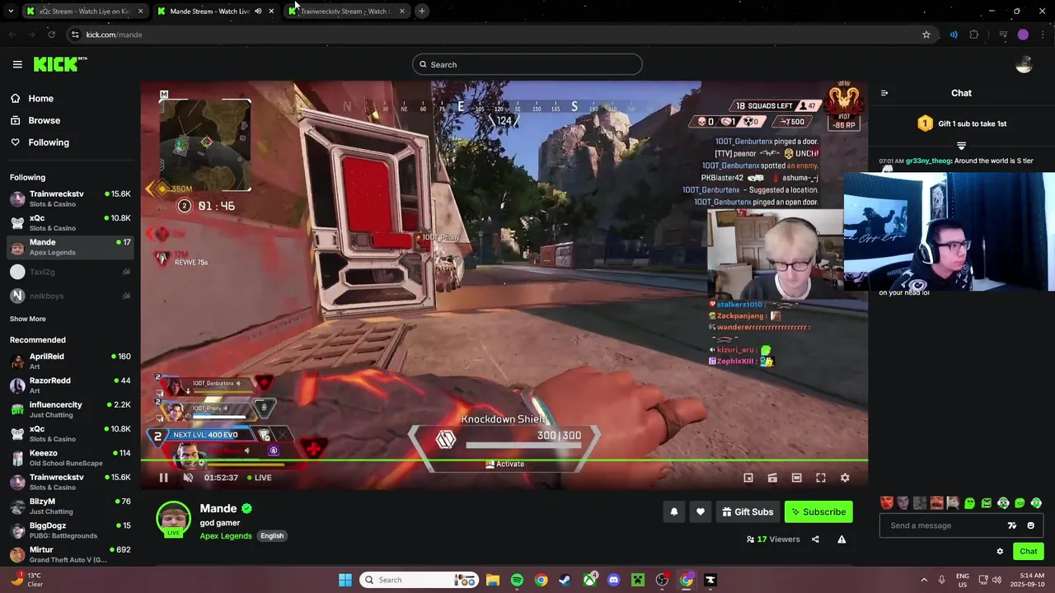
Task: Toggle mini player mode
Action: (748, 478)
